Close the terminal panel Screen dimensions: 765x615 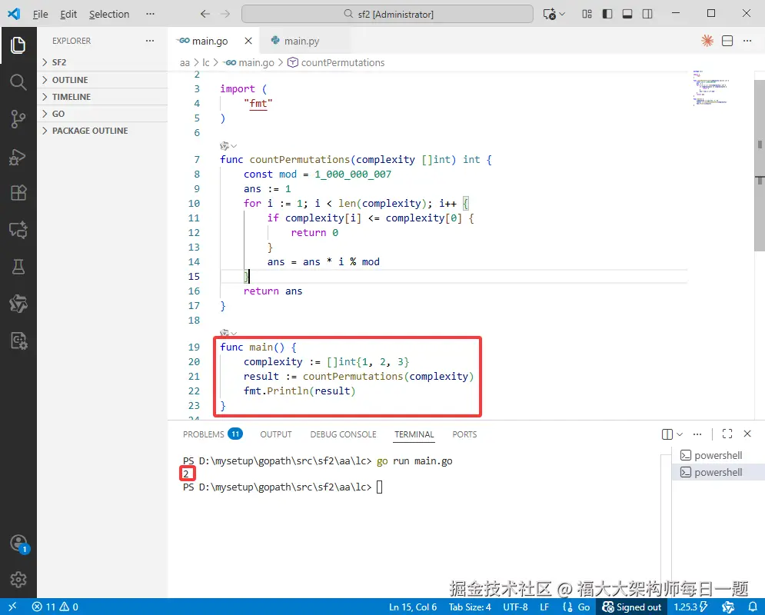point(747,434)
